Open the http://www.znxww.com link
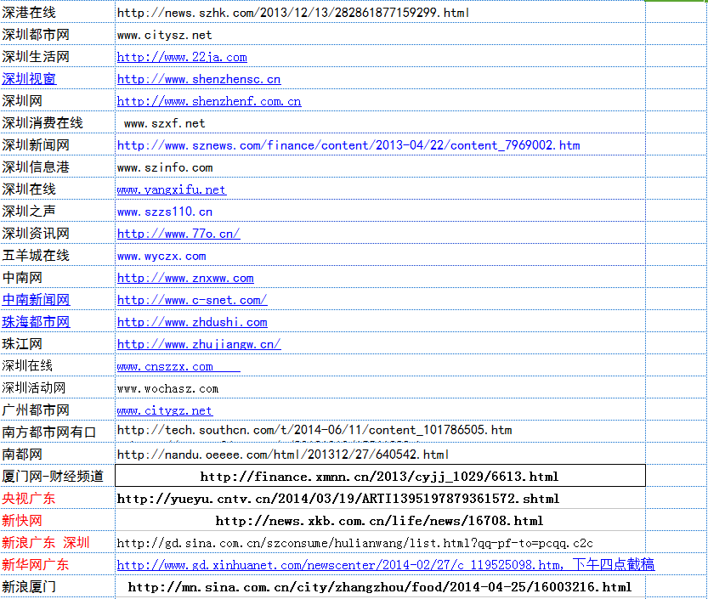708x599 pixels. [185, 279]
